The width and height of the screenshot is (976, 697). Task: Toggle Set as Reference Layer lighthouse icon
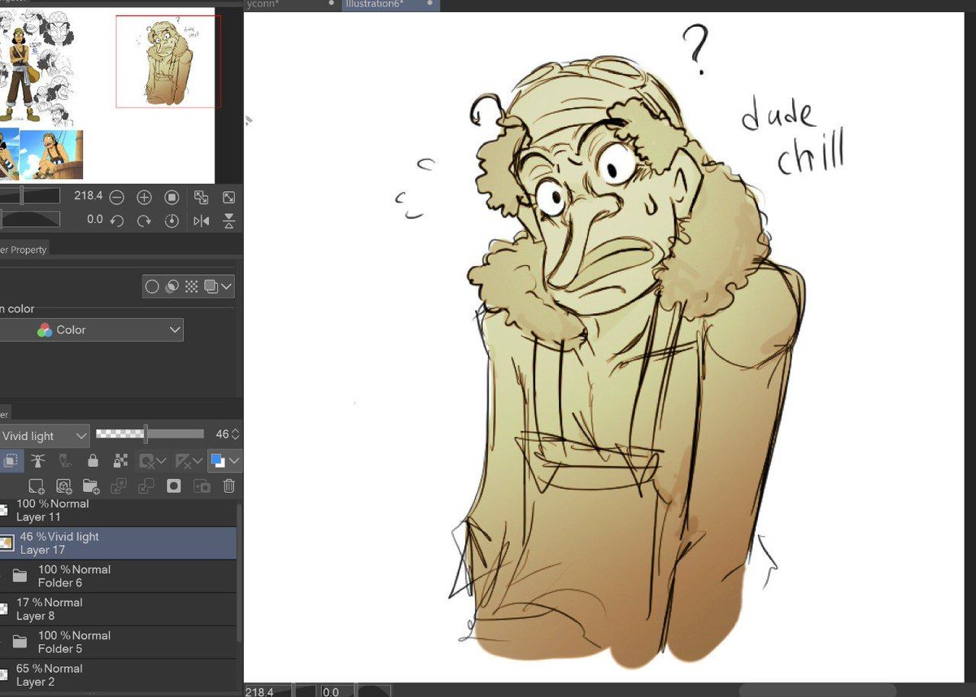37,461
